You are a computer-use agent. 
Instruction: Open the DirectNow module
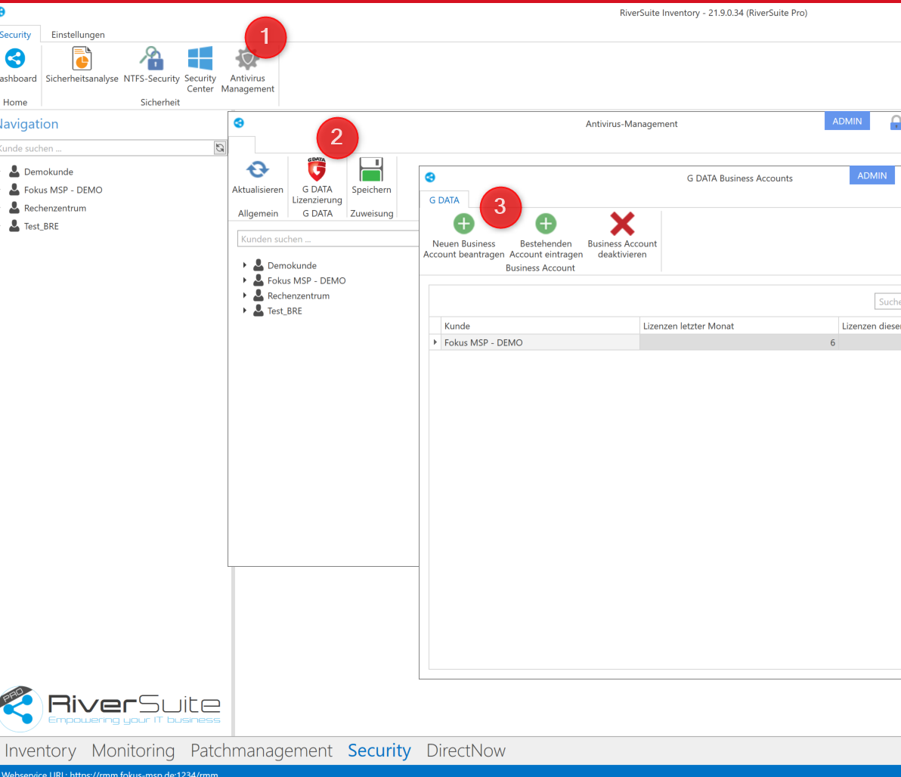(x=466, y=751)
